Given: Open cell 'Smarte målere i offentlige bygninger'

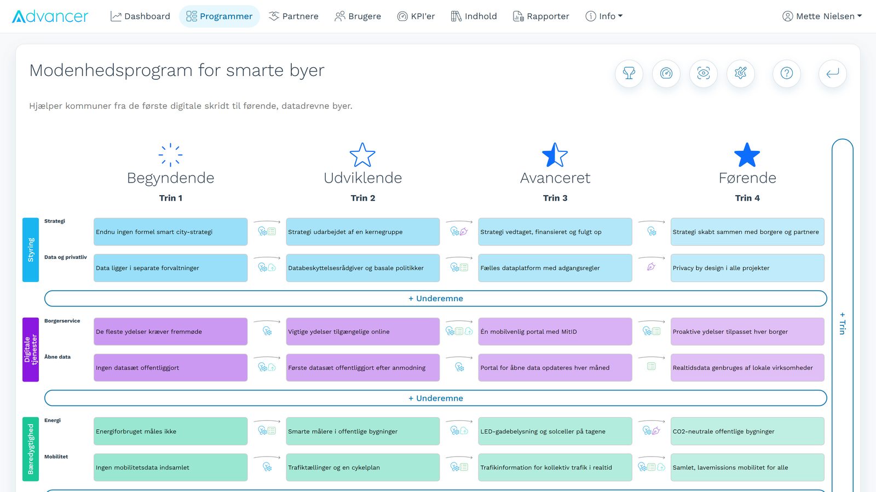Looking at the screenshot, I should [x=363, y=431].
